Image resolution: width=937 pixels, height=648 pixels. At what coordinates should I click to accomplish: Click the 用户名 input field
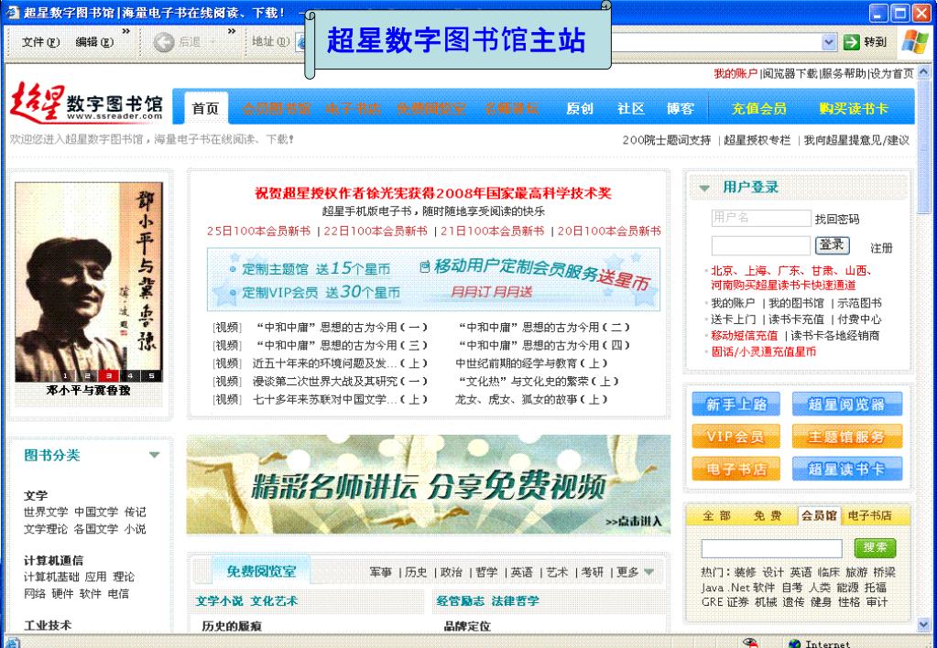(761, 218)
